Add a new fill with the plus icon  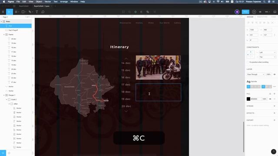[275, 94]
